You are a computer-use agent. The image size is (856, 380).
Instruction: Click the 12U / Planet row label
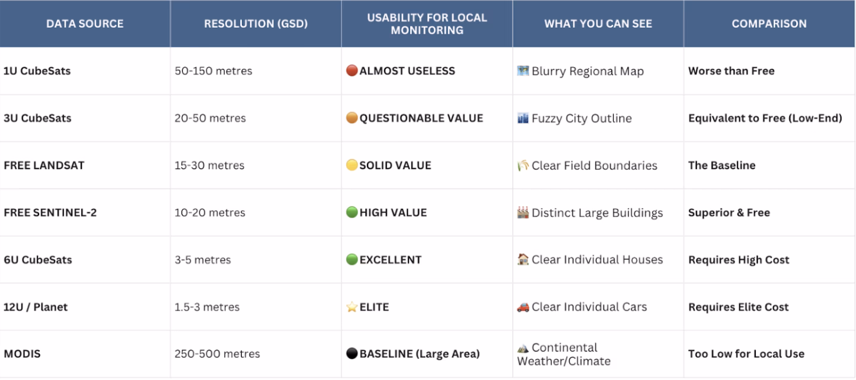click(x=36, y=307)
